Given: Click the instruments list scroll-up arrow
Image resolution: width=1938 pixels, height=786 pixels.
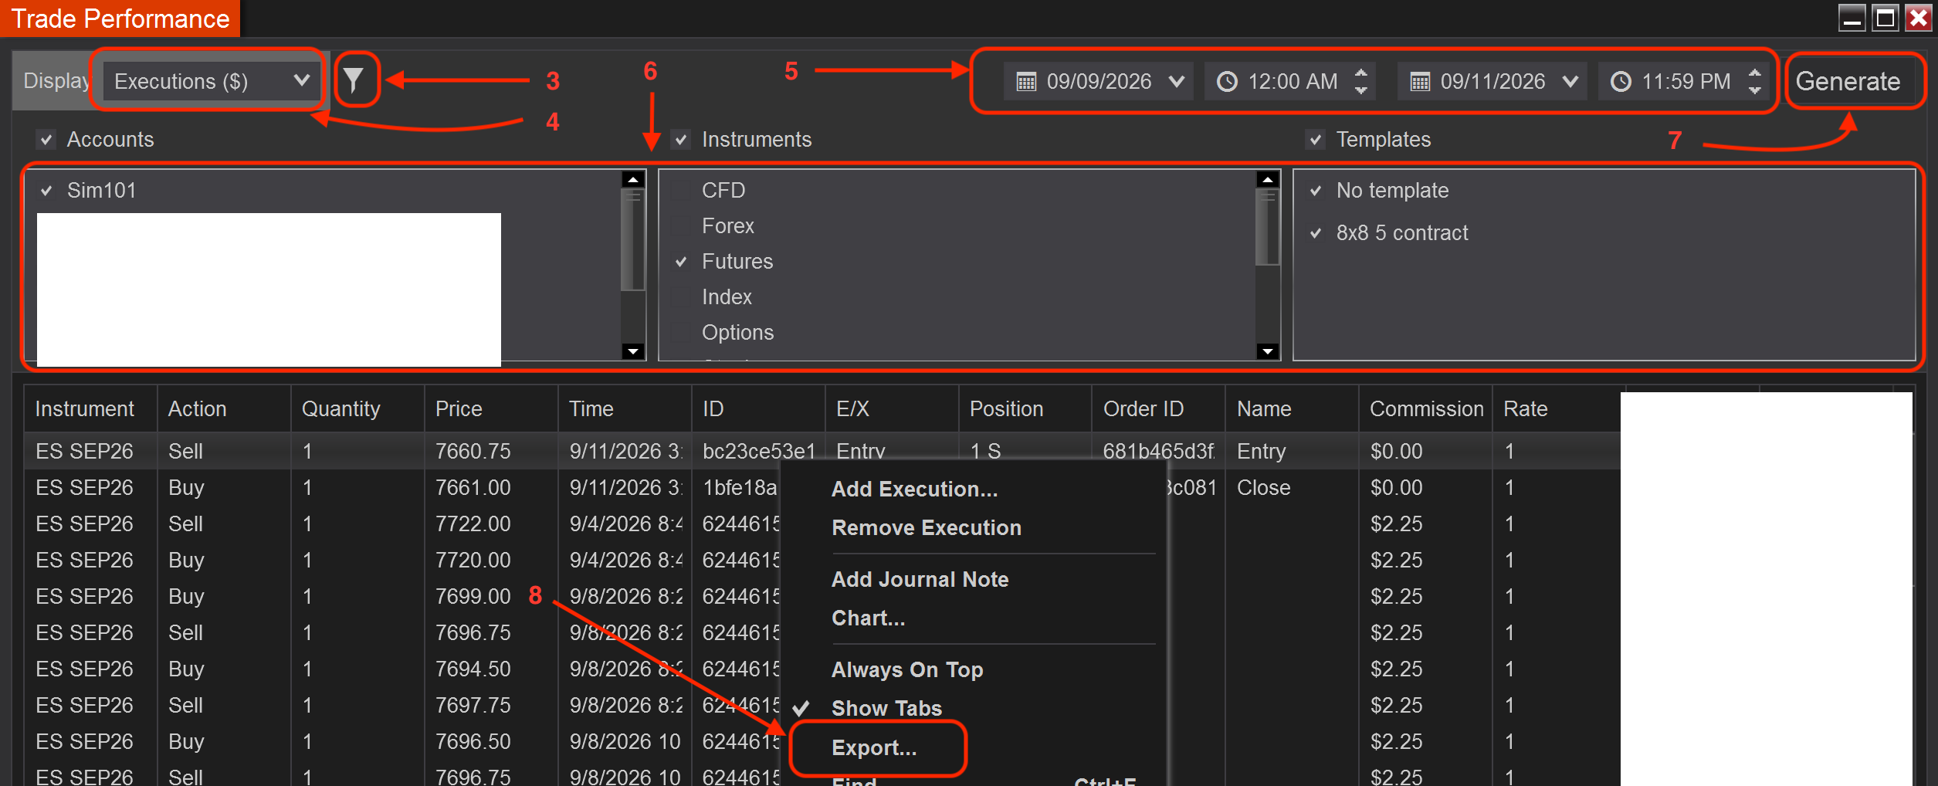Looking at the screenshot, I should click(1268, 179).
